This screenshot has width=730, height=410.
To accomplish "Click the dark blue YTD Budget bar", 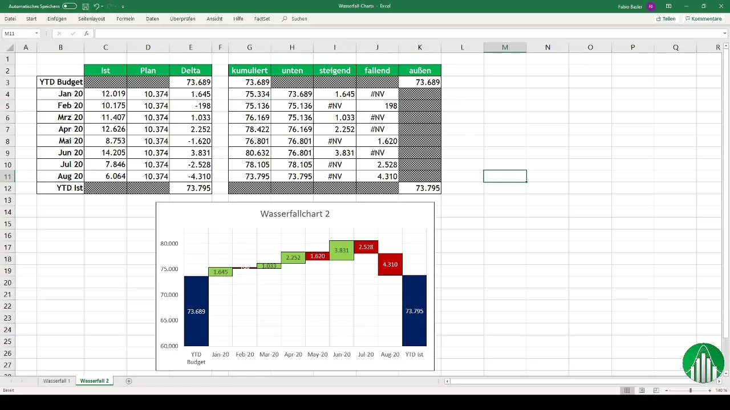I will pyautogui.click(x=196, y=311).
